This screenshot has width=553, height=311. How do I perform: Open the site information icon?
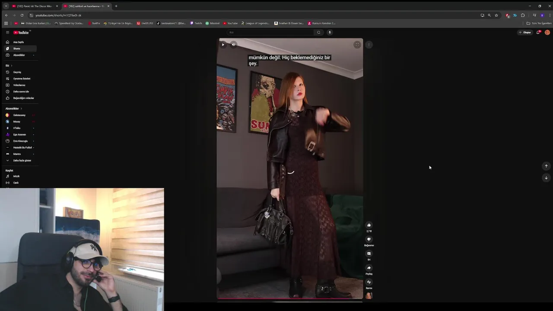tap(31, 15)
